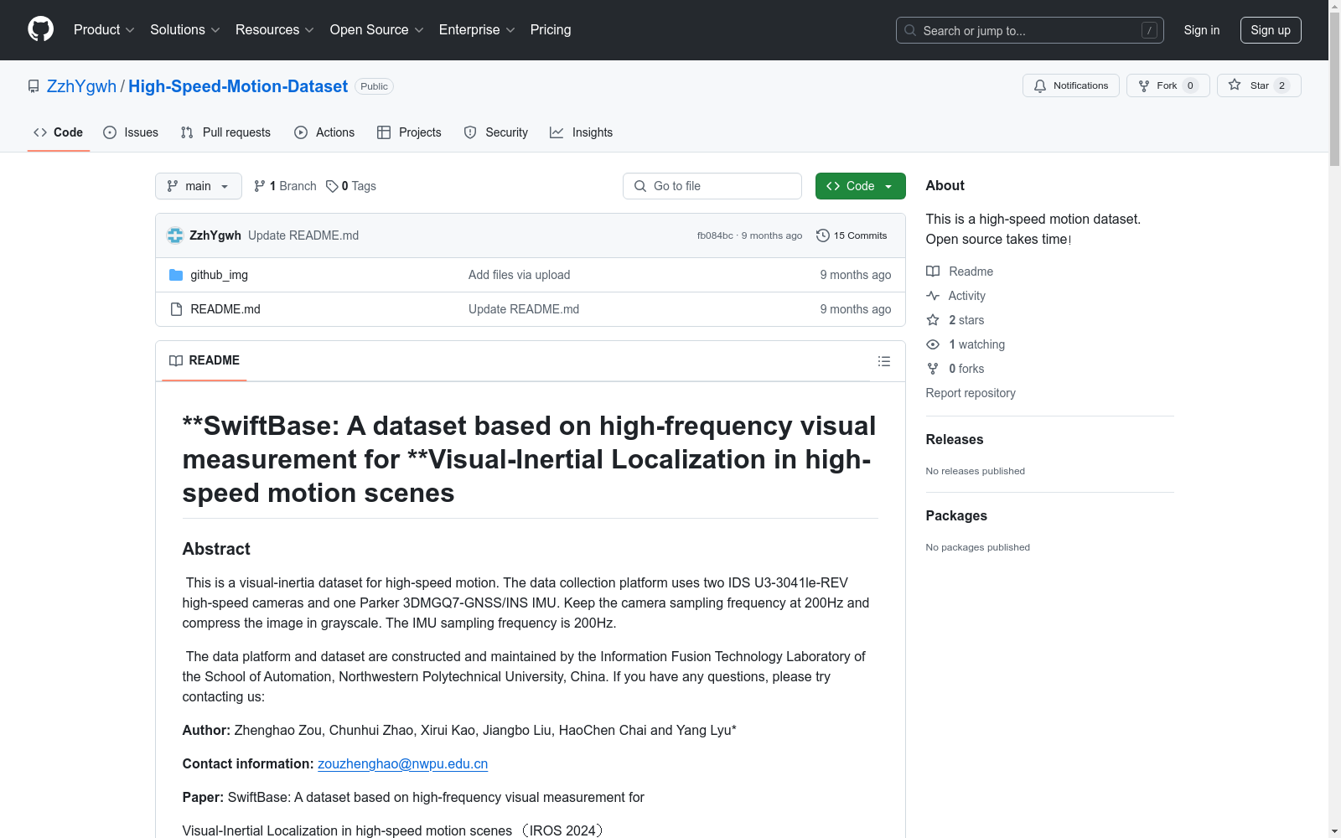Open the Actions tab
The width and height of the screenshot is (1341, 838).
[324, 132]
